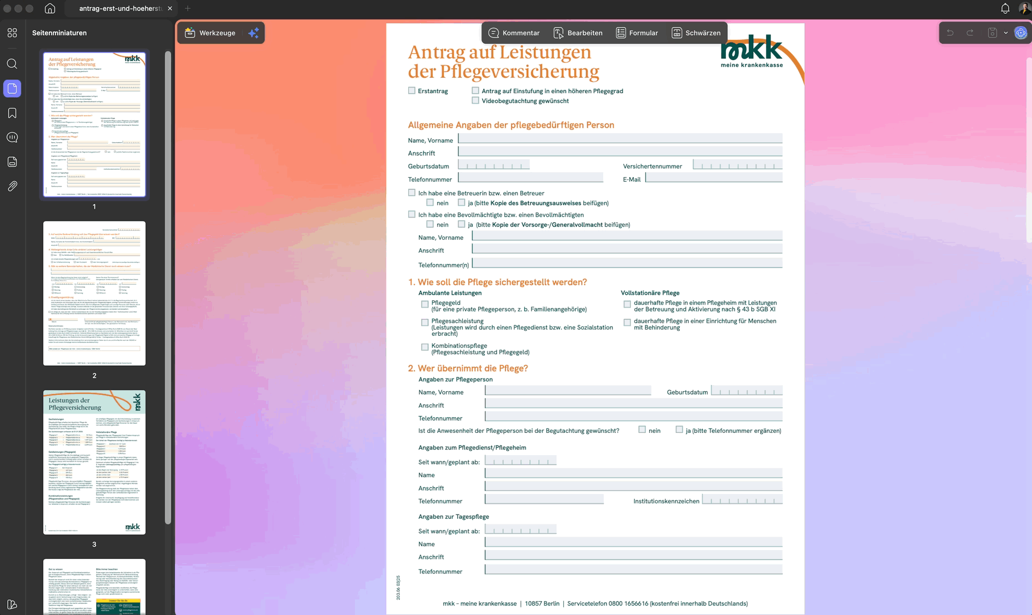This screenshot has width=1032, height=615.
Task: Click the E-Mail input field
Action: pyautogui.click(x=714, y=178)
